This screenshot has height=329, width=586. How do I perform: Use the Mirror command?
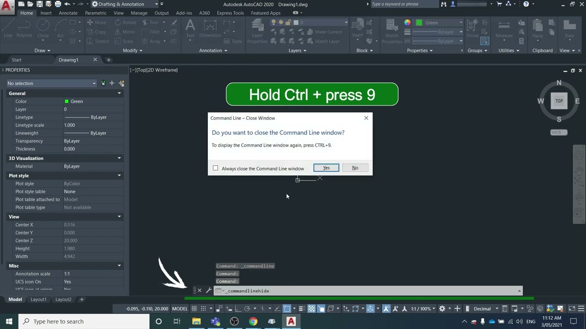(125, 32)
